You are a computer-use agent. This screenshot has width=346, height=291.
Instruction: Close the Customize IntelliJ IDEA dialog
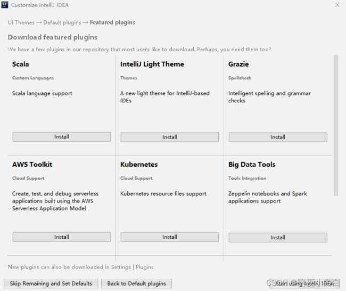click(x=337, y=5)
